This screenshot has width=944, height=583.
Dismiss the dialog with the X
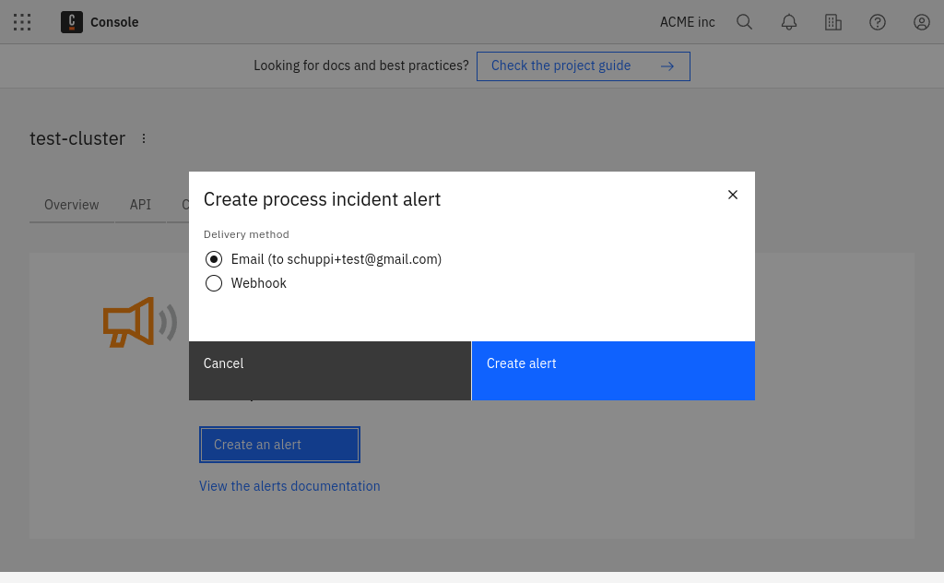pos(733,195)
